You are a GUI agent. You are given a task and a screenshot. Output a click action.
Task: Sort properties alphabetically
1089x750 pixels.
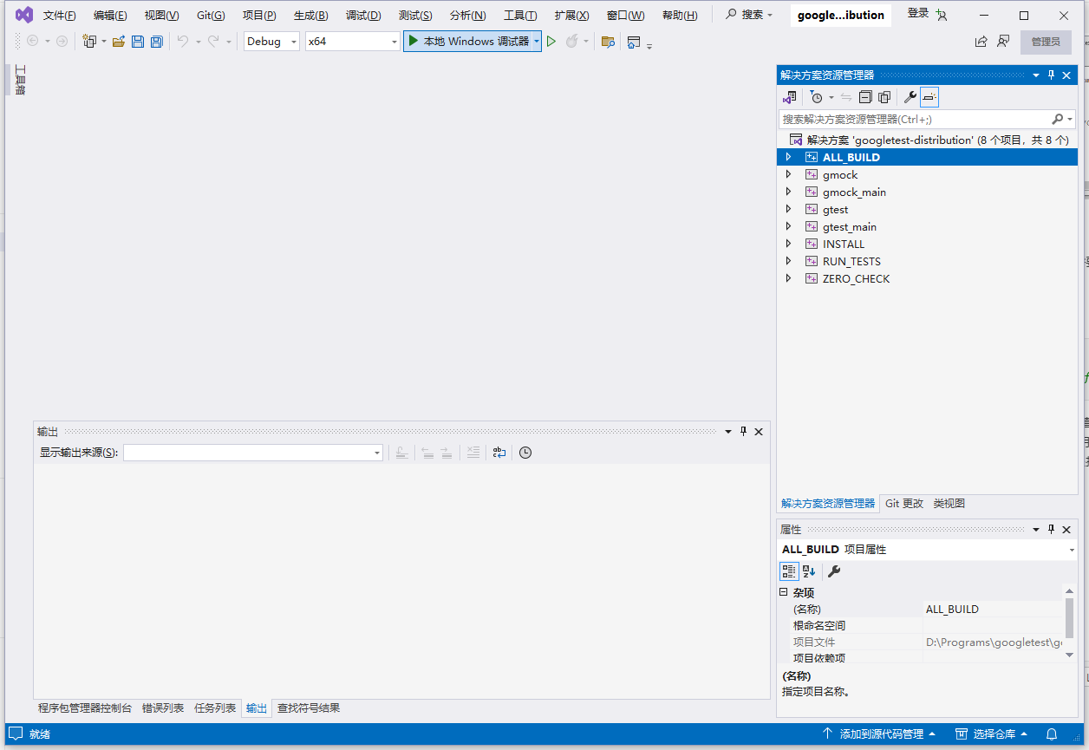(809, 571)
